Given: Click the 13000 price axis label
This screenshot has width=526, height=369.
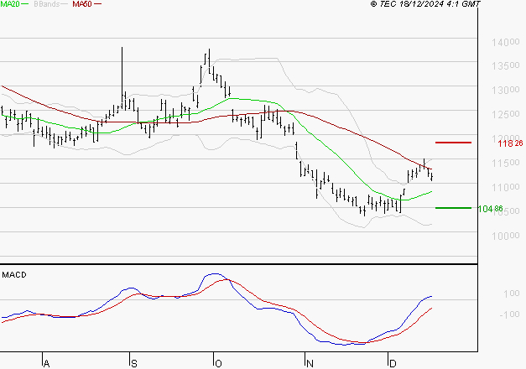Looking at the screenshot, I should tap(506, 90).
